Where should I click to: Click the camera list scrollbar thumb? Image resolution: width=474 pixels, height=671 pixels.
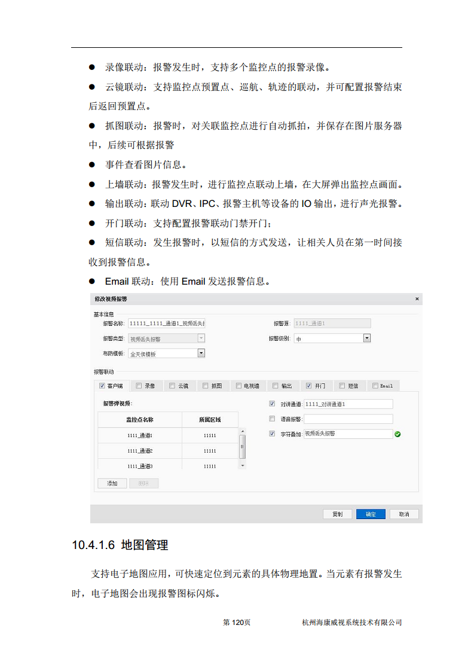pyautogui.click(x=243, y=446)
